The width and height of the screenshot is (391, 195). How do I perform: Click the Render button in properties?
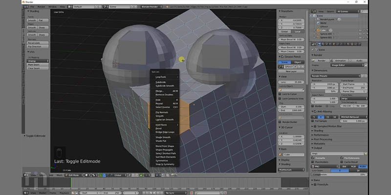tap(320, 60)
